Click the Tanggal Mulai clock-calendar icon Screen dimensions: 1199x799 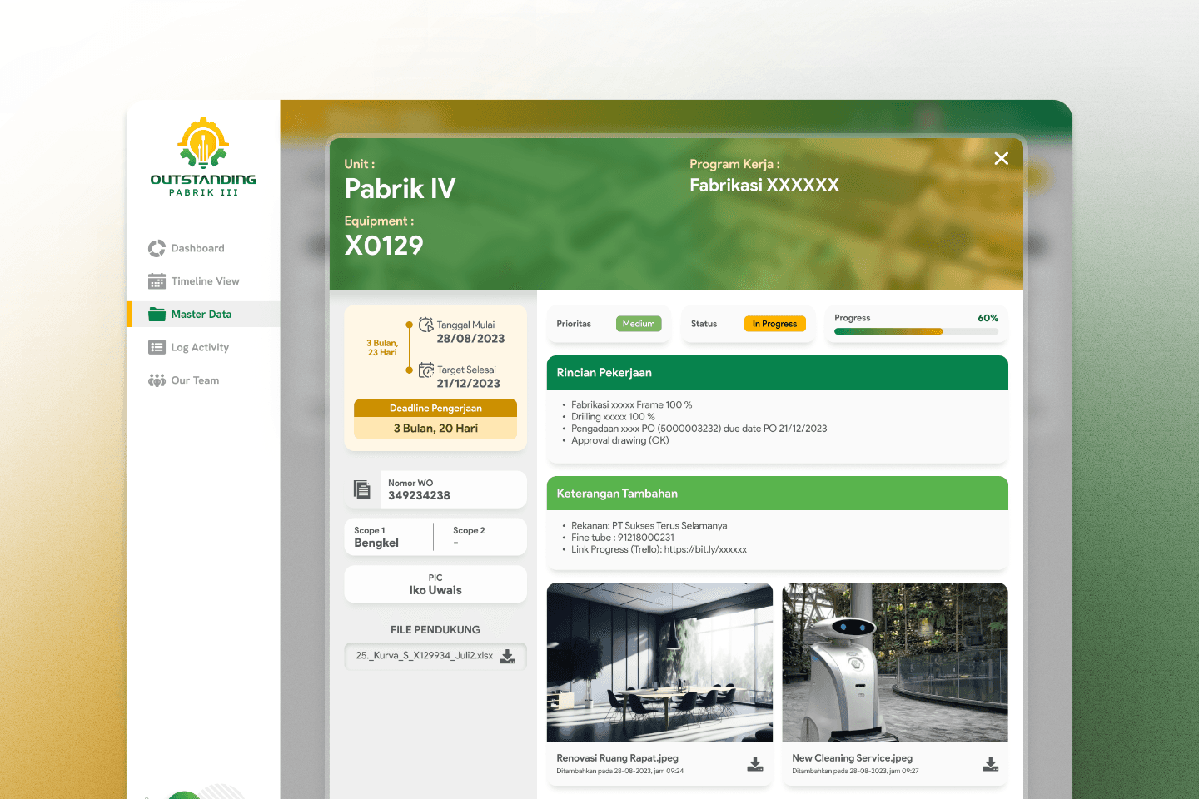tap(426, 325)
